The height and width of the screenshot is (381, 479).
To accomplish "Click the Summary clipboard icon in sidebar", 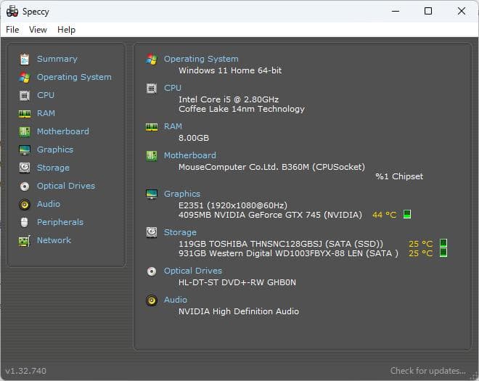I will [25, 59].
